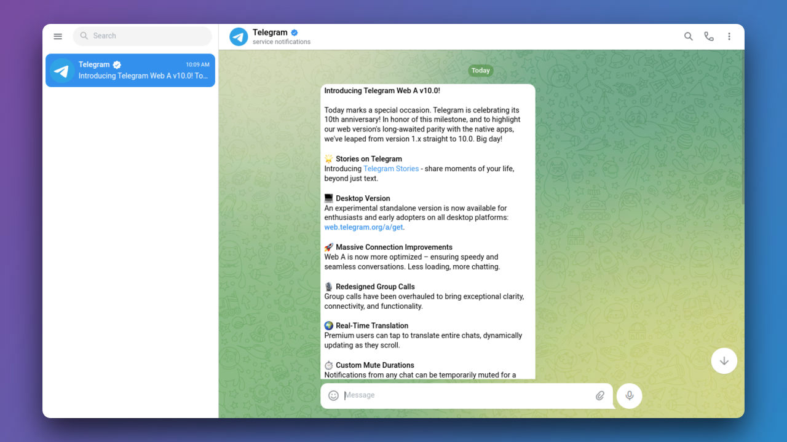Click the stopwatch emoji beside Custom Mute Durations
Screen dimensions: 787x442
tap(329, 365)
